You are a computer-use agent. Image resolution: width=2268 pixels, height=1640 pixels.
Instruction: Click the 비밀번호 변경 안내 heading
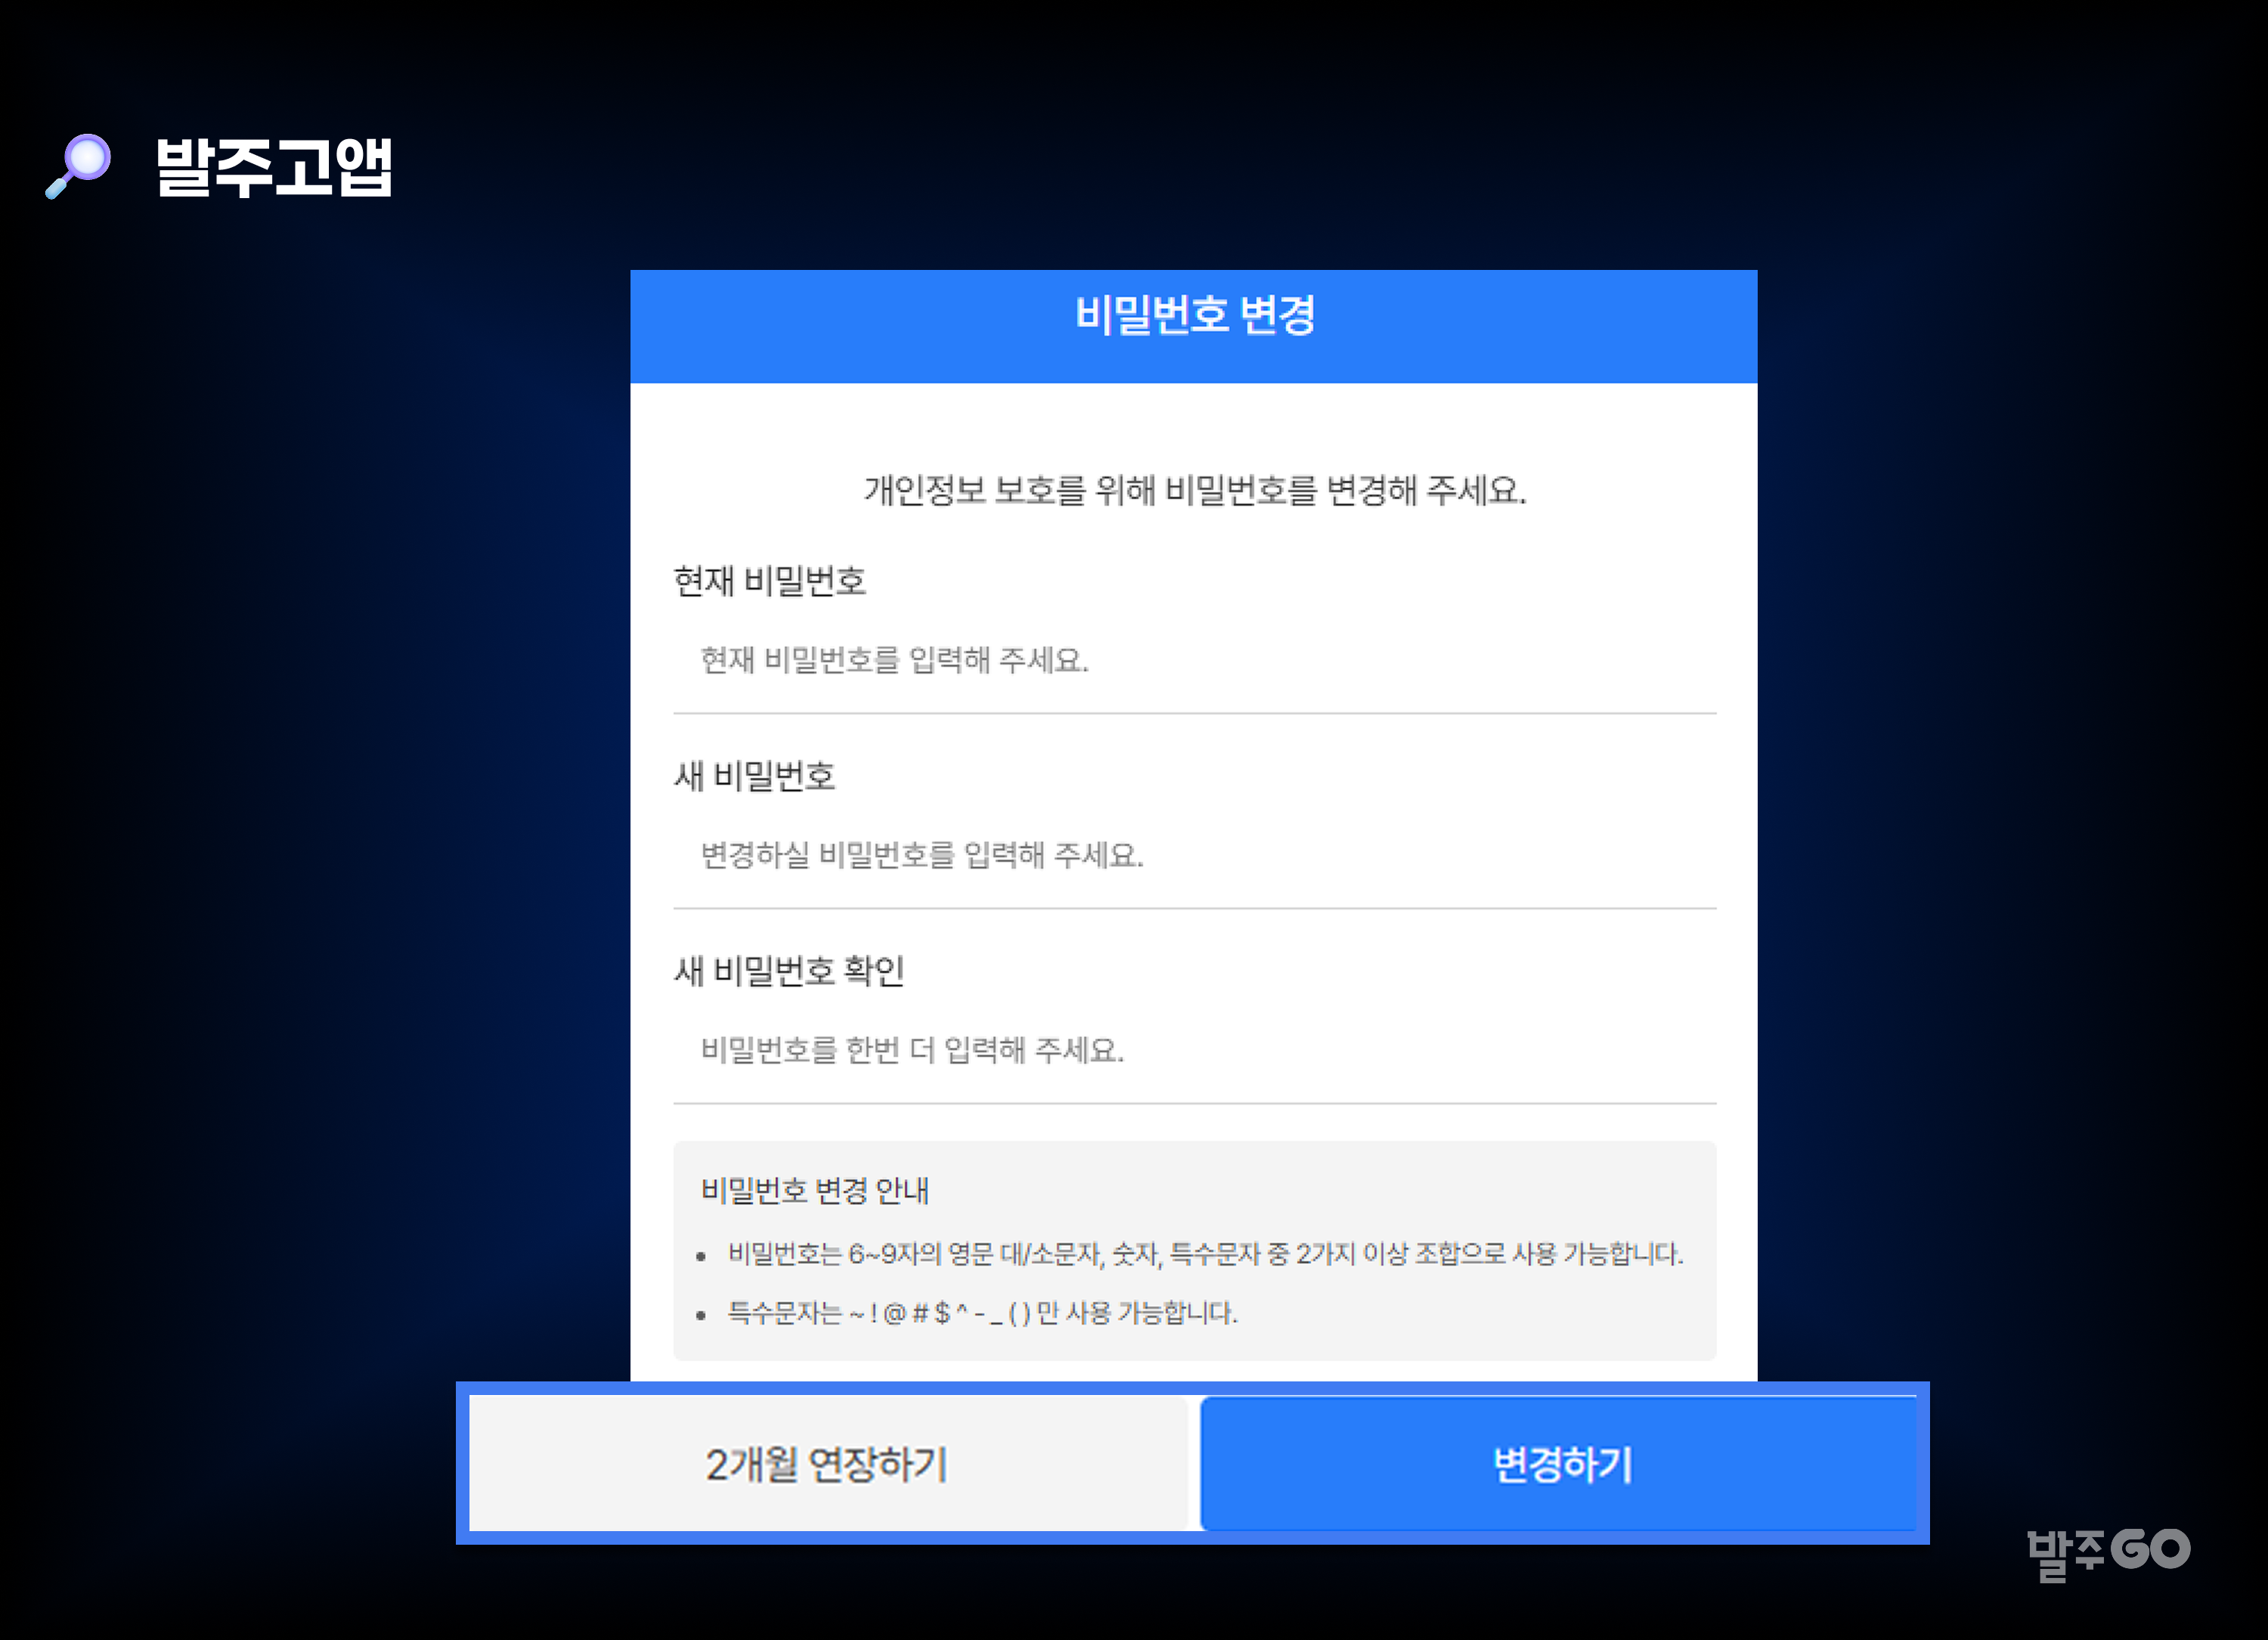click(815, 1191)
